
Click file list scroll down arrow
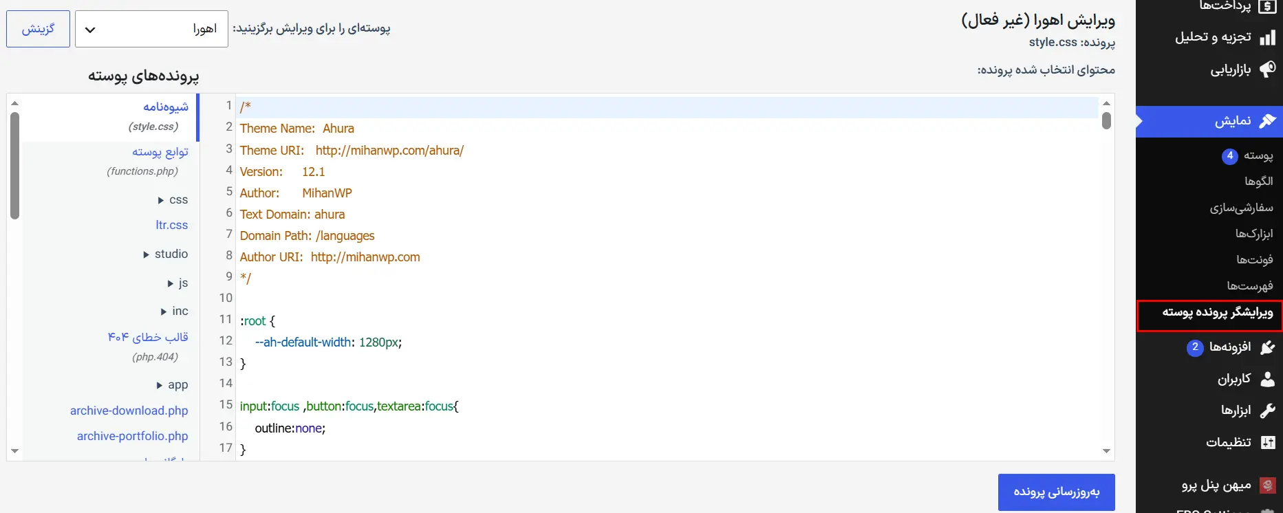(14, 452)
